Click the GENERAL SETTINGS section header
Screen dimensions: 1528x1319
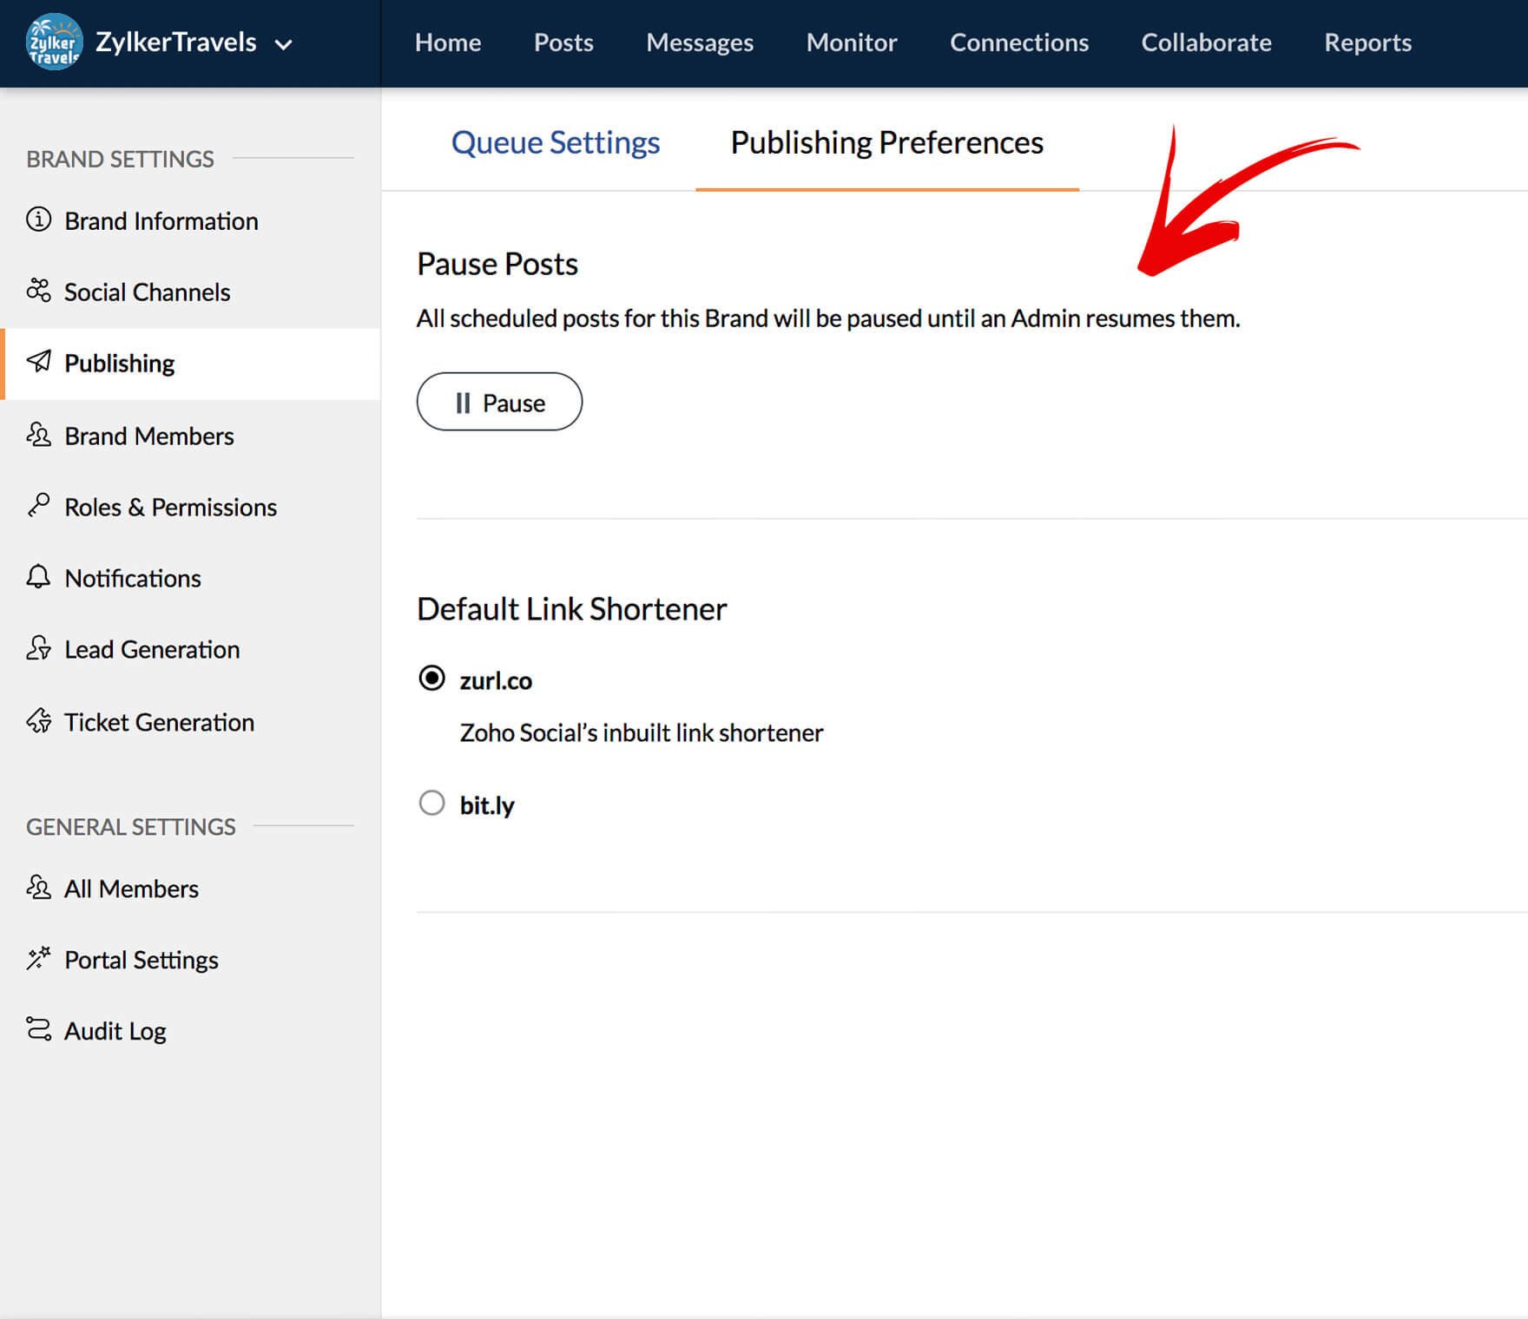(x=131, y=826)
